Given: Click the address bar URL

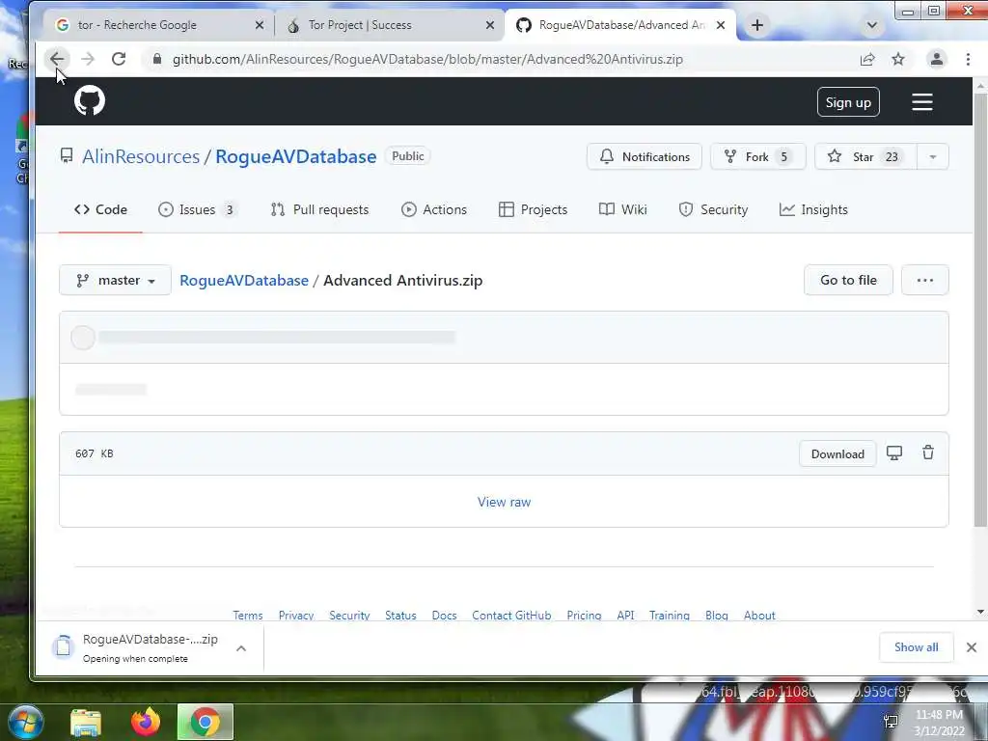Looking at the screenshot, I should (427, 59).
